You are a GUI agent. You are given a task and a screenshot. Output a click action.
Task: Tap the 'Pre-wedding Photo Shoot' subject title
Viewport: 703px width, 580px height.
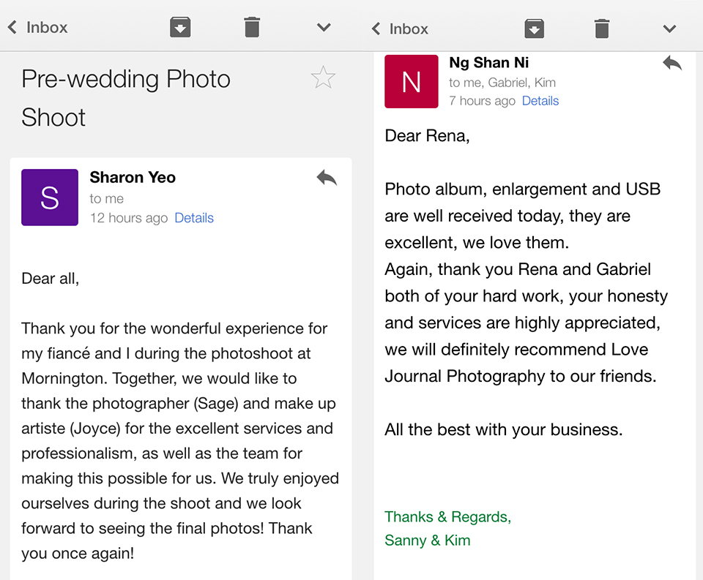click(x=126, y=98)
